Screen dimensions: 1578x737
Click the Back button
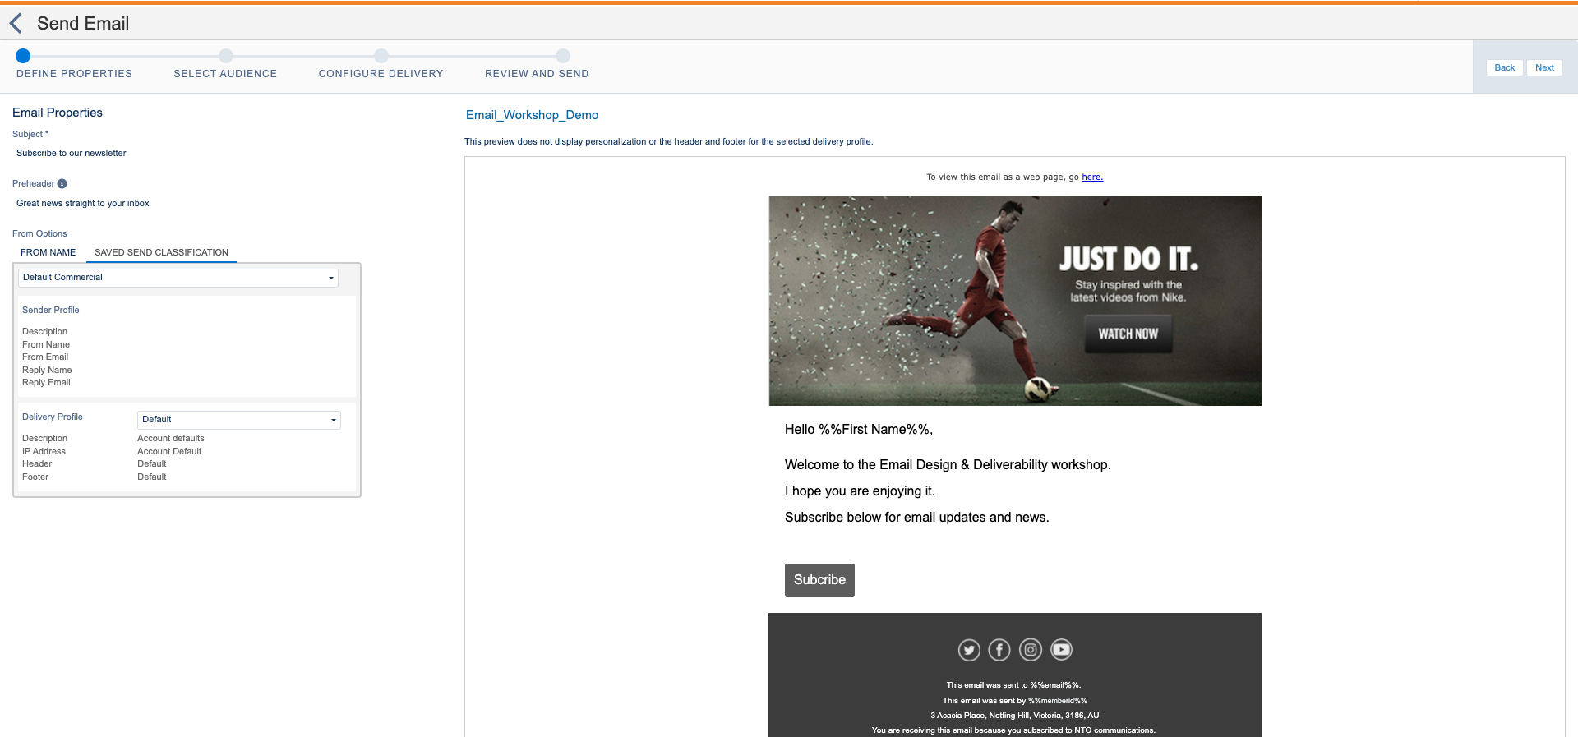click(x=1505, y=68)
